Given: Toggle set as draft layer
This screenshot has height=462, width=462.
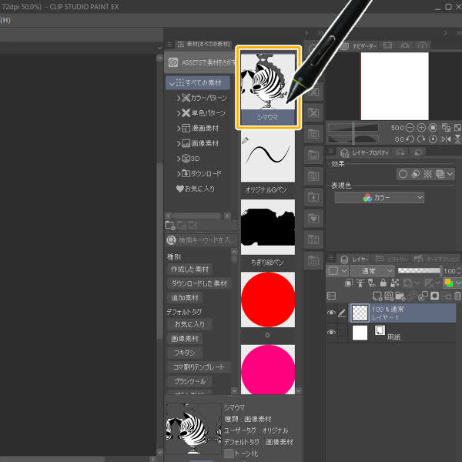Looking at the screenshot, I should pyautogui.click(x=372, y=283).
